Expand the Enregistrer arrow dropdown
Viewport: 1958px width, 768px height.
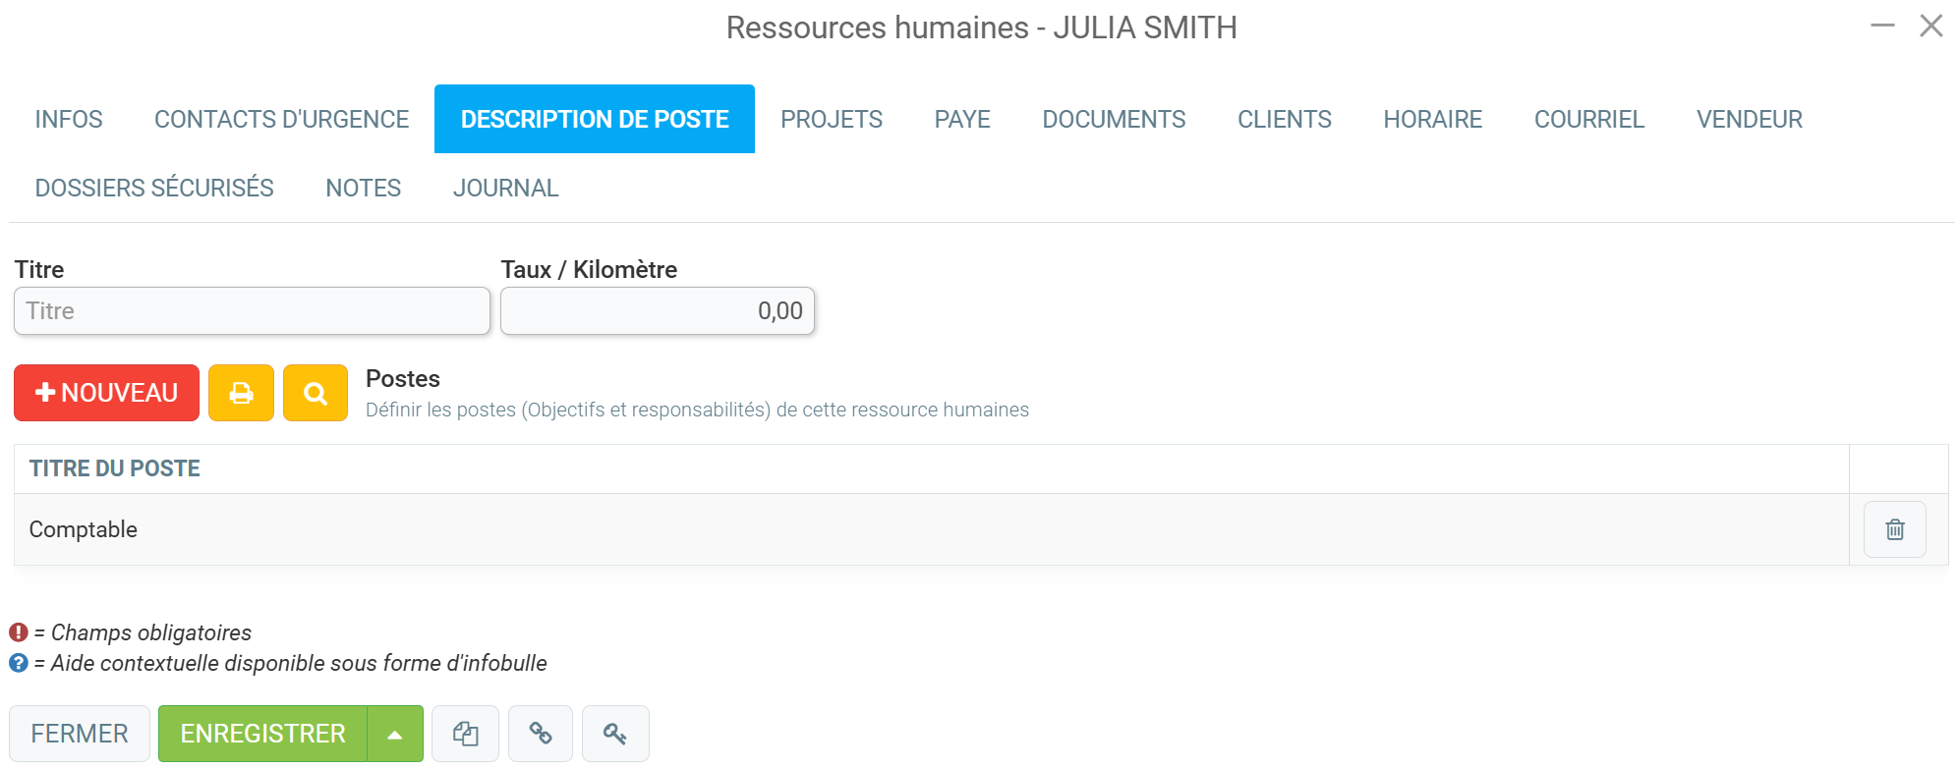pos(395,734)
